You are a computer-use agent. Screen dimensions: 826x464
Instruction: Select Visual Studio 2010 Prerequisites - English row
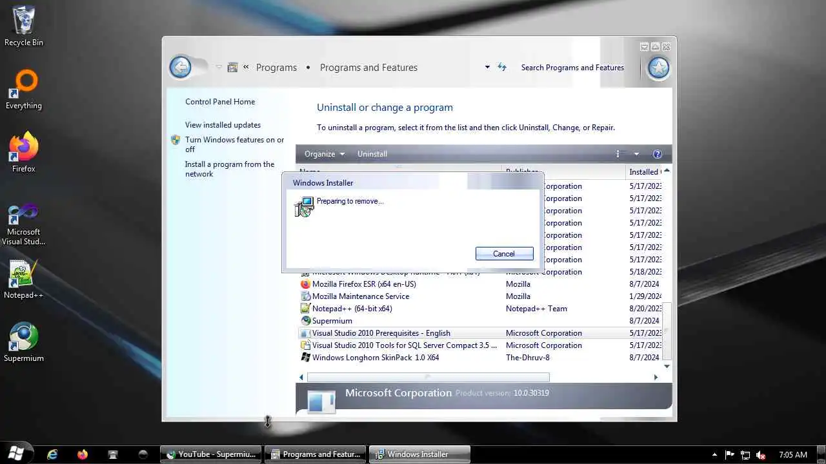[x=479, y=333]
